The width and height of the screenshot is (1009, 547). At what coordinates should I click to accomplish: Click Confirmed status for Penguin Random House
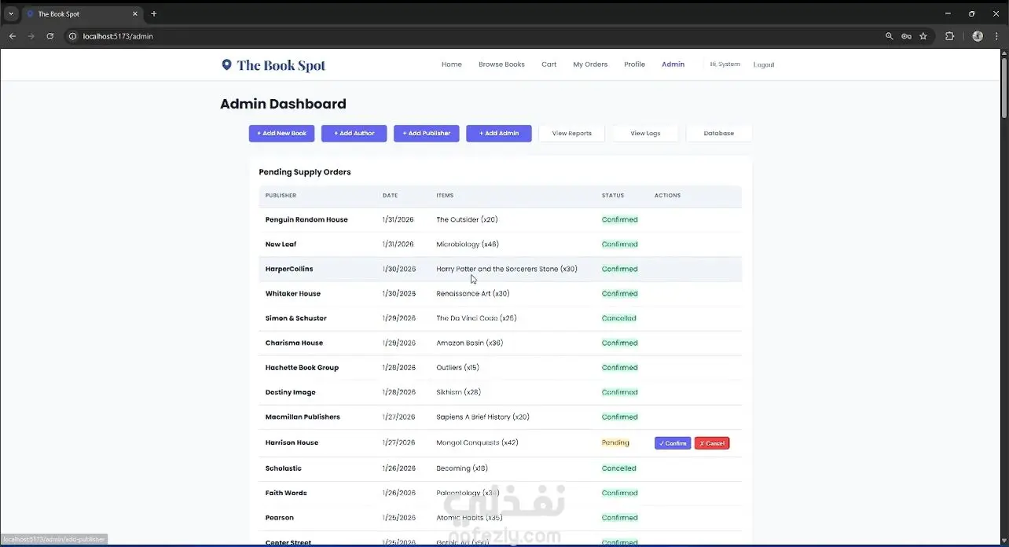click(619, 220)
